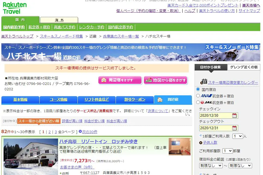The height and width of the screenshot is (175, 263).
Task: Click the check-out date field 2020/12/31
Action: click(216, 128)
